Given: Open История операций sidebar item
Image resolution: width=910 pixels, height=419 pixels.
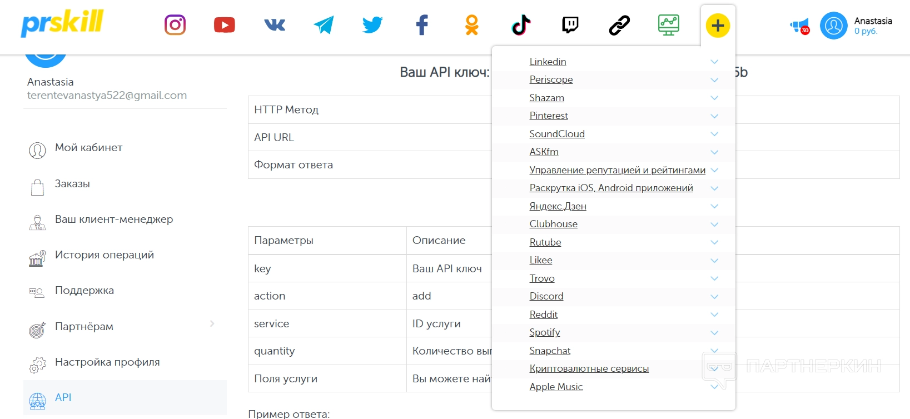Looking at the screenshot, I should point(104,255).
